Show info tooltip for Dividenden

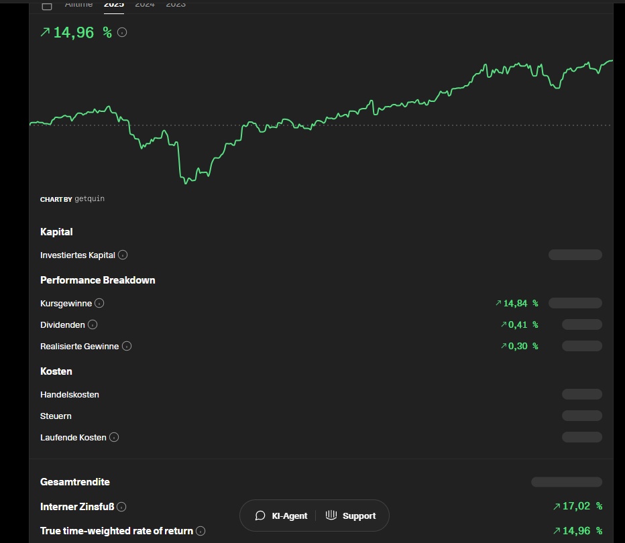pyautogui.click(x=93, y=324)
